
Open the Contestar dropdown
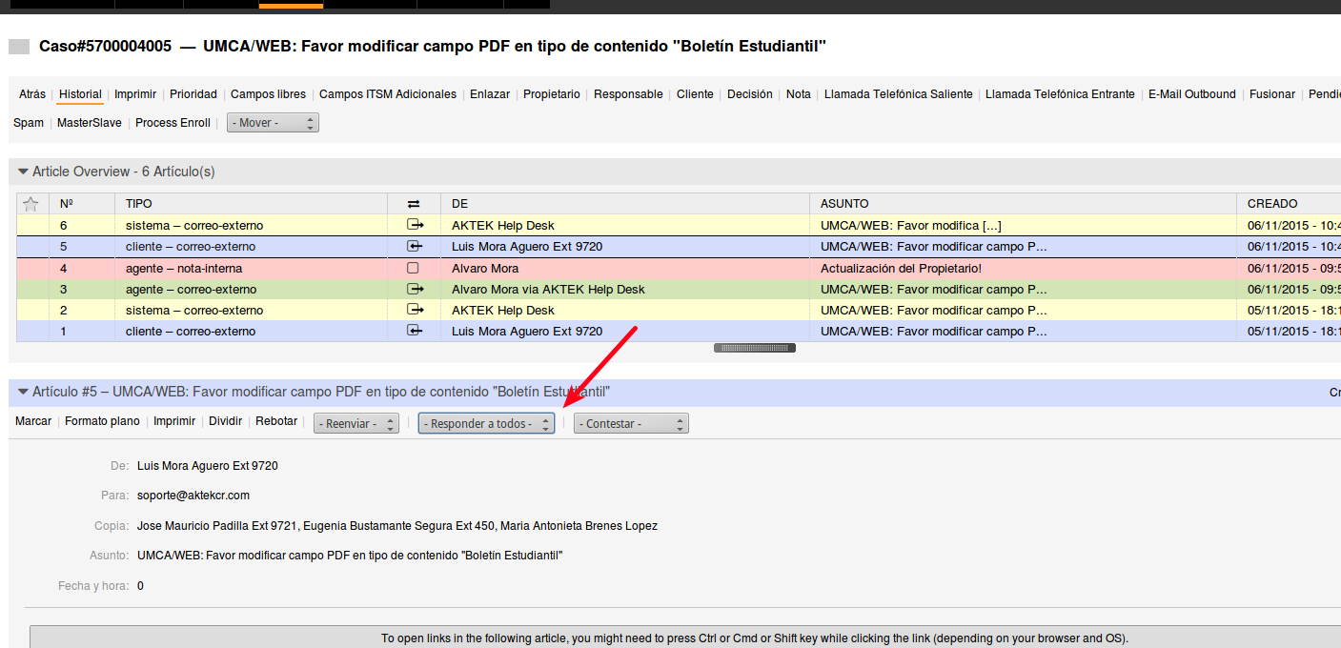[x=630, y=424]
